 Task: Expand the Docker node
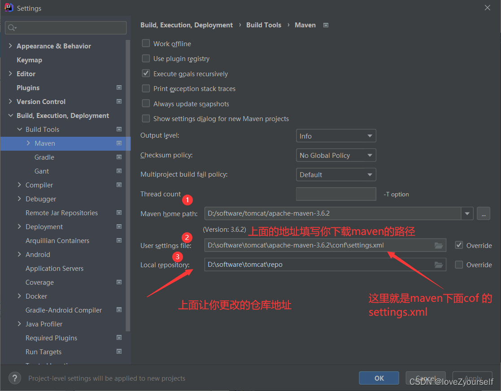[x=19, y=296]
